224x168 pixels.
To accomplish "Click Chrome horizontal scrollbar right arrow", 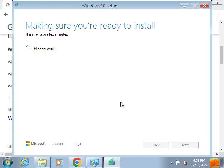I will (217, 154).
